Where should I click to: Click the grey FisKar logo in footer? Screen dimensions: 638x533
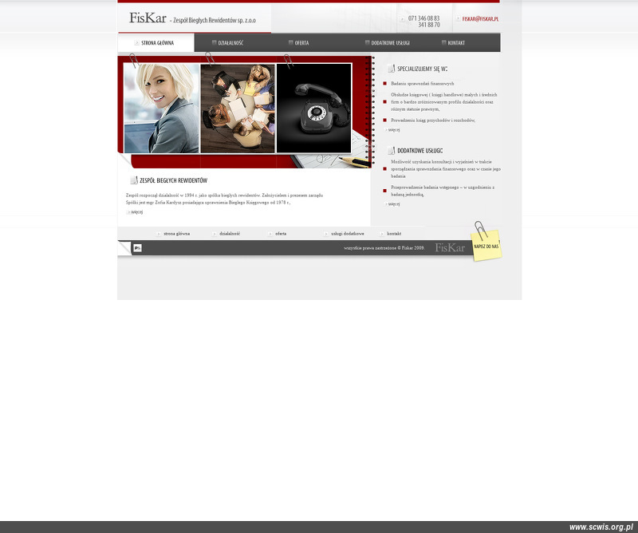click(450, 247)
